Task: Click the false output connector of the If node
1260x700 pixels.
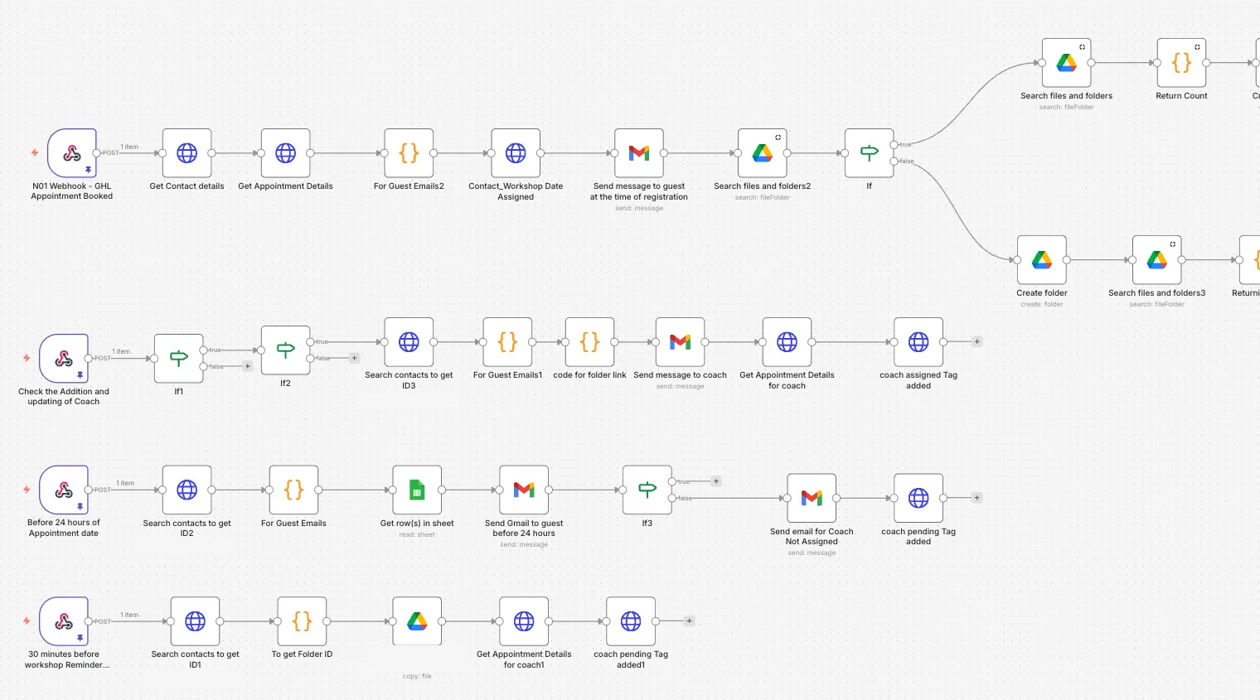Action: 894,161
